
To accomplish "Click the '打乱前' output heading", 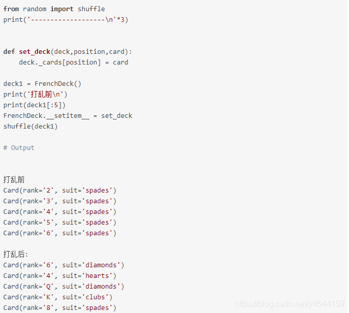I will point(14,179).
